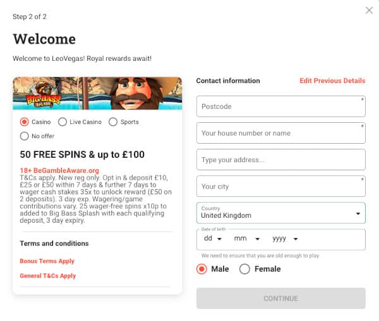Expand the mm month-of-birth dropdown
Screen dimensions: 379x321
point(247,239)
